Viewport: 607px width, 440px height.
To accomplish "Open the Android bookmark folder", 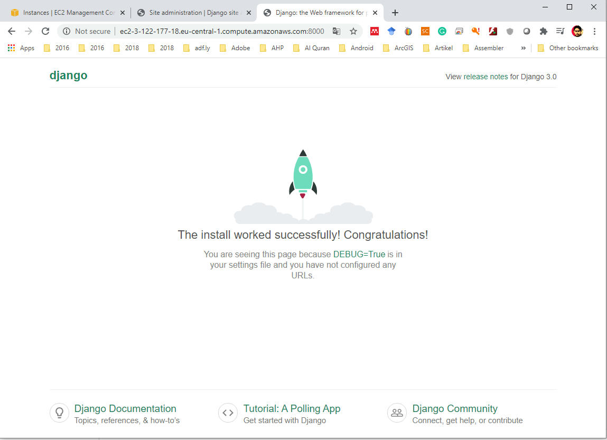I will click(357, 48).
